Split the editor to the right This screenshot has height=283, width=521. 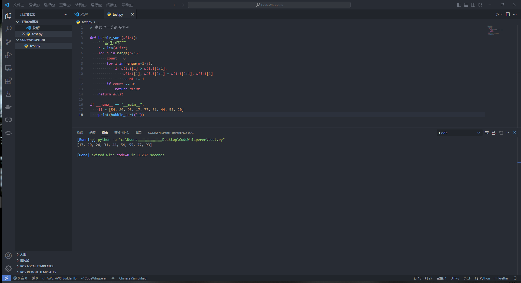click(x=508, y=14)
